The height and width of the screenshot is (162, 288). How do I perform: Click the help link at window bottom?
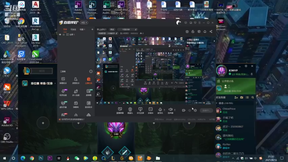tap(73, 120)
